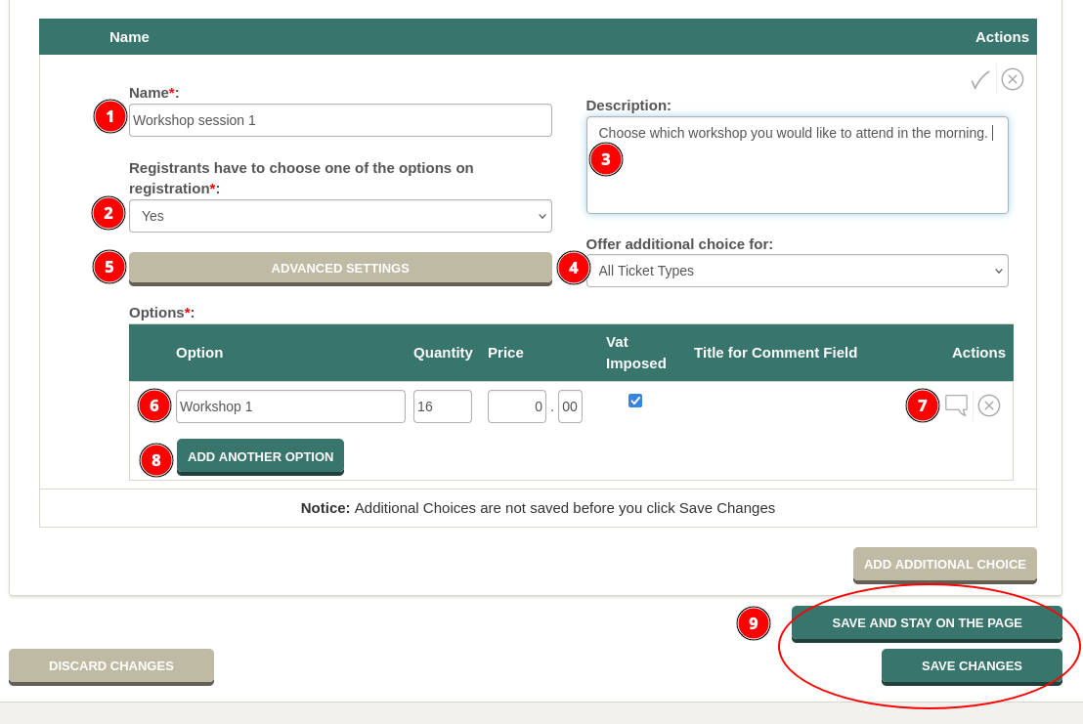Image resolution: width=1083 pixels, height=724 pixels.
Task: Click the Price decimals field showing 00
Action: pos(570,406)
